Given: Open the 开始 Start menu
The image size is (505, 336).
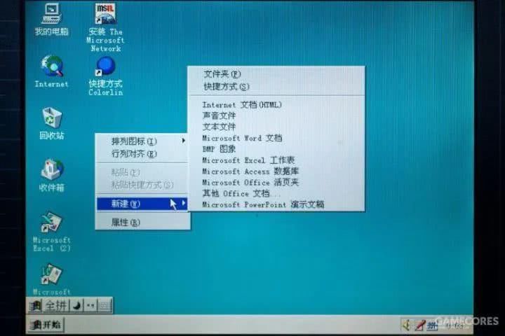Looking at the screenshot, I should (x=46, y=325).
